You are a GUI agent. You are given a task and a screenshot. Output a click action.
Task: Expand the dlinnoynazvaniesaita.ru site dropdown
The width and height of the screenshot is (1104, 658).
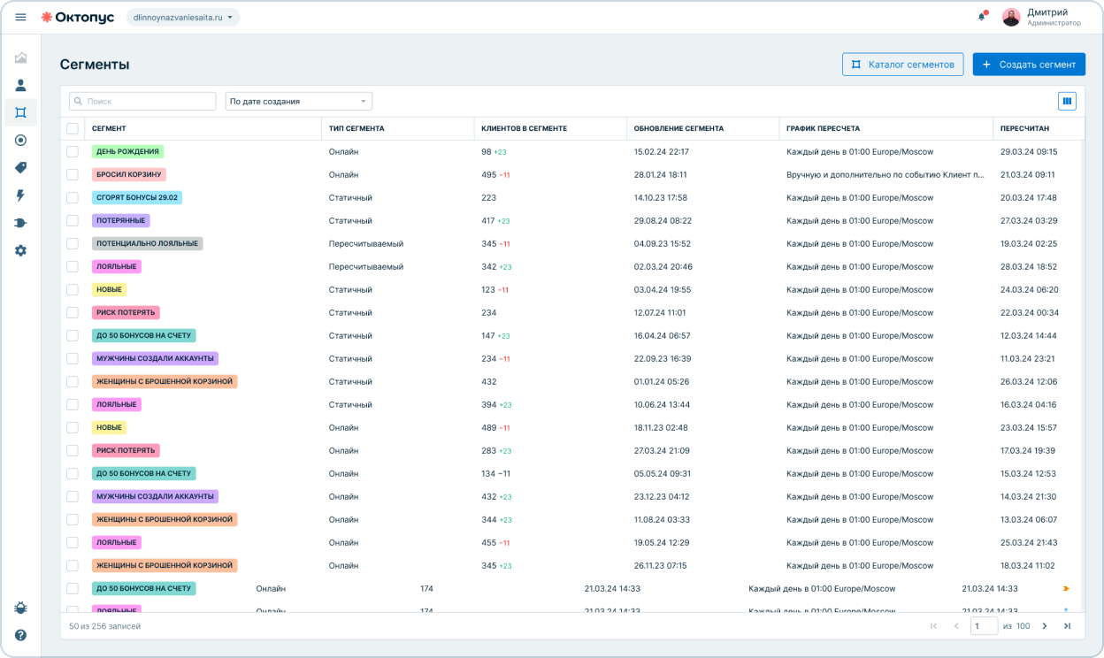pos(183,17)
